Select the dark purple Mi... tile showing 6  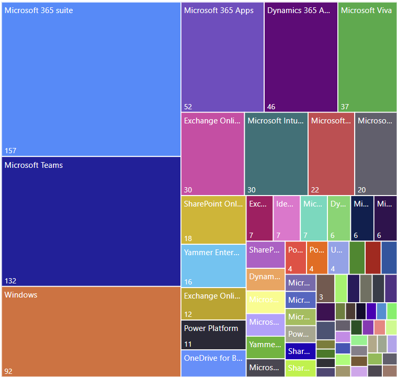point(385,218)
